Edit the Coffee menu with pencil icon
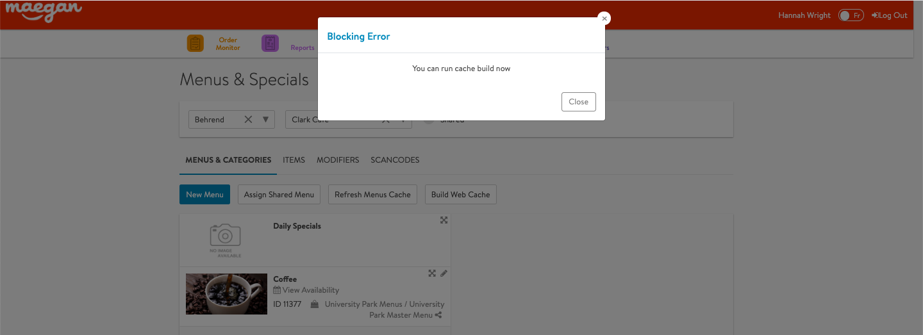 444,274
